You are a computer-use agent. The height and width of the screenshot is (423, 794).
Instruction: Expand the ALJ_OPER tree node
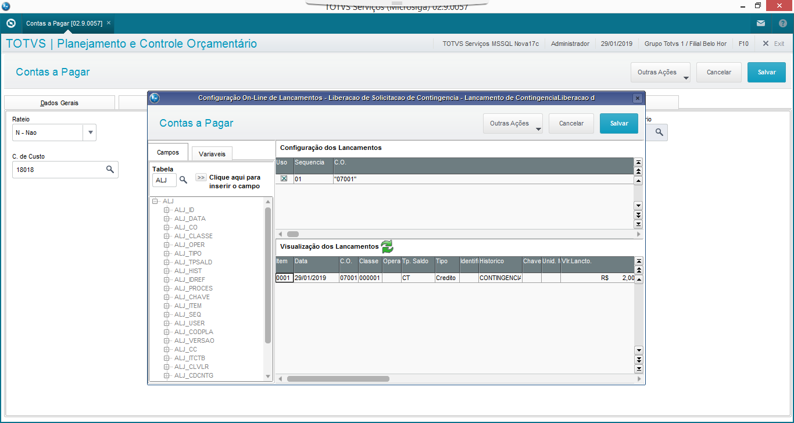point(167,245)
